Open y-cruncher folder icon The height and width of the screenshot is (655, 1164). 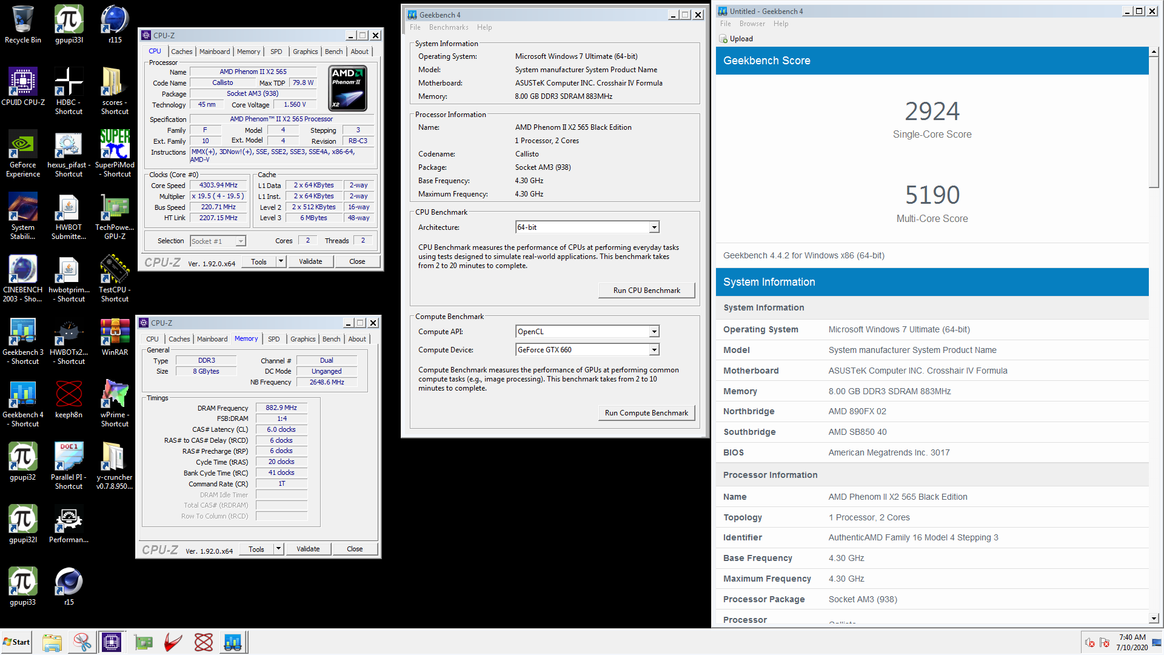pos(115,466)
